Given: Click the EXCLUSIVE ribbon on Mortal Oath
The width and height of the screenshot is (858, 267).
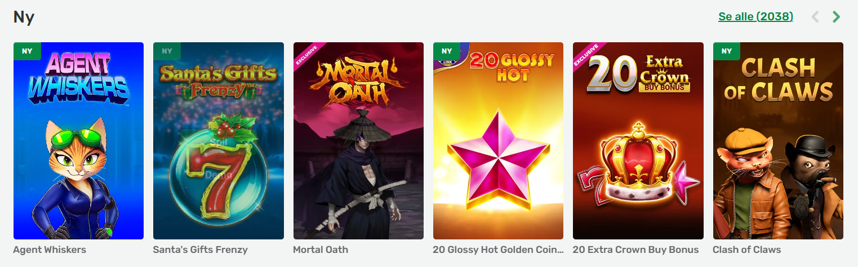Looking at the screenshot, I should tap(307, 56).
